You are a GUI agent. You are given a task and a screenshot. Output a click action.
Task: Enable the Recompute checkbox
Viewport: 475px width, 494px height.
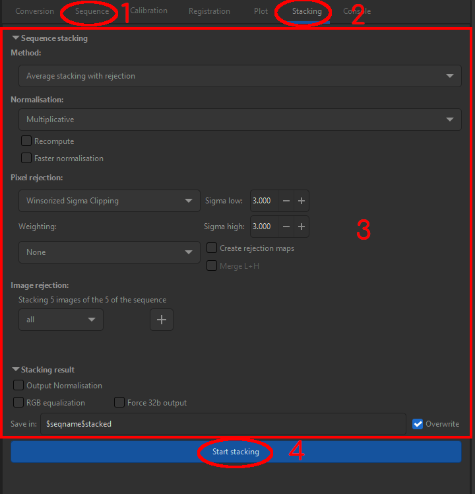click(26, 141)
